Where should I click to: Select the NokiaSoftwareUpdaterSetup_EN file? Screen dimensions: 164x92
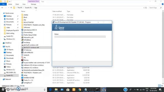tap(34, 70)
